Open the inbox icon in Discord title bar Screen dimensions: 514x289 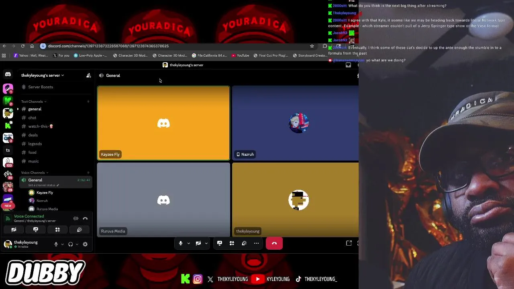point(348,65)
